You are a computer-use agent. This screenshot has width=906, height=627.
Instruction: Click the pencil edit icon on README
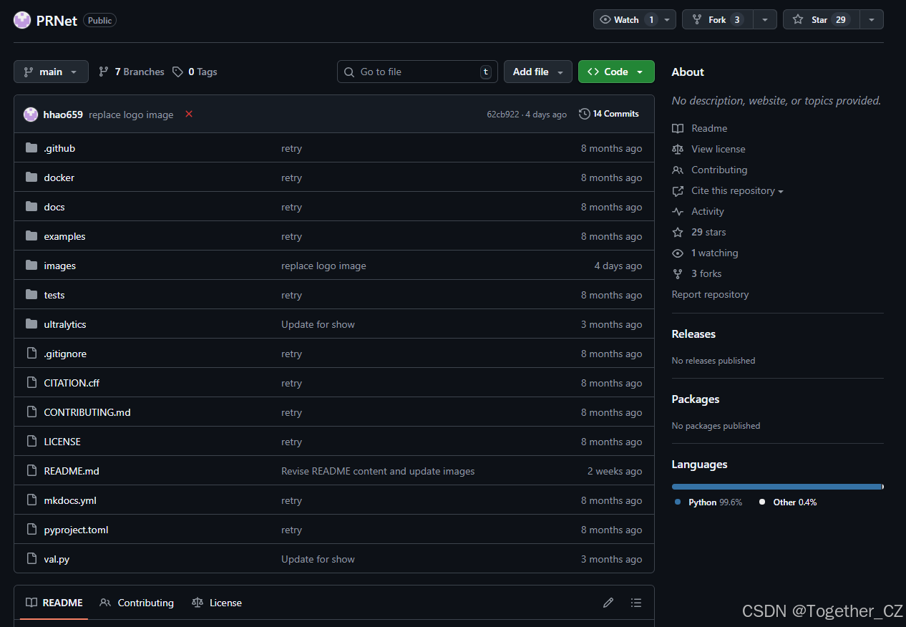point(608,603)
